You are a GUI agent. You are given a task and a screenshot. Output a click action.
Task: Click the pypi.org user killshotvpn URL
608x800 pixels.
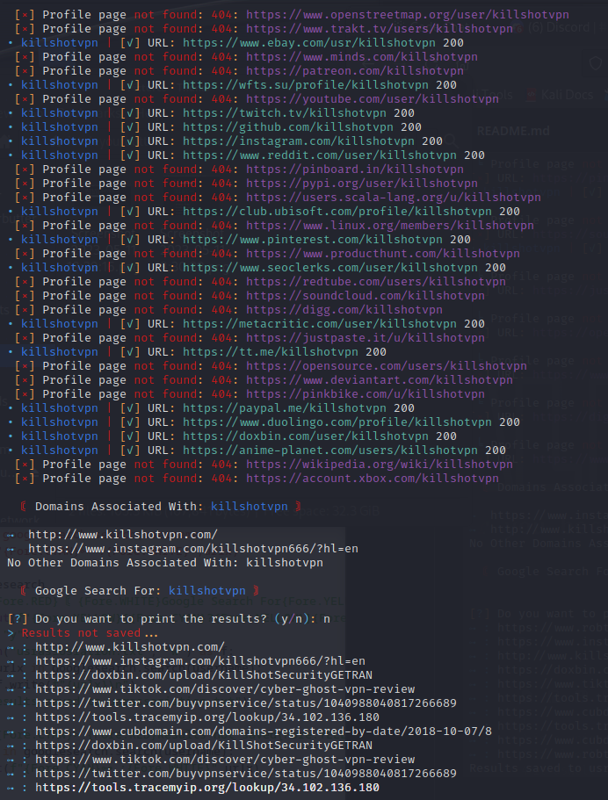click(362, 184)
